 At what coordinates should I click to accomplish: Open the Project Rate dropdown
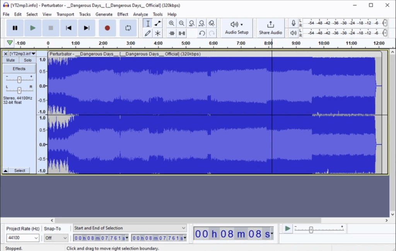pos(22,238)
